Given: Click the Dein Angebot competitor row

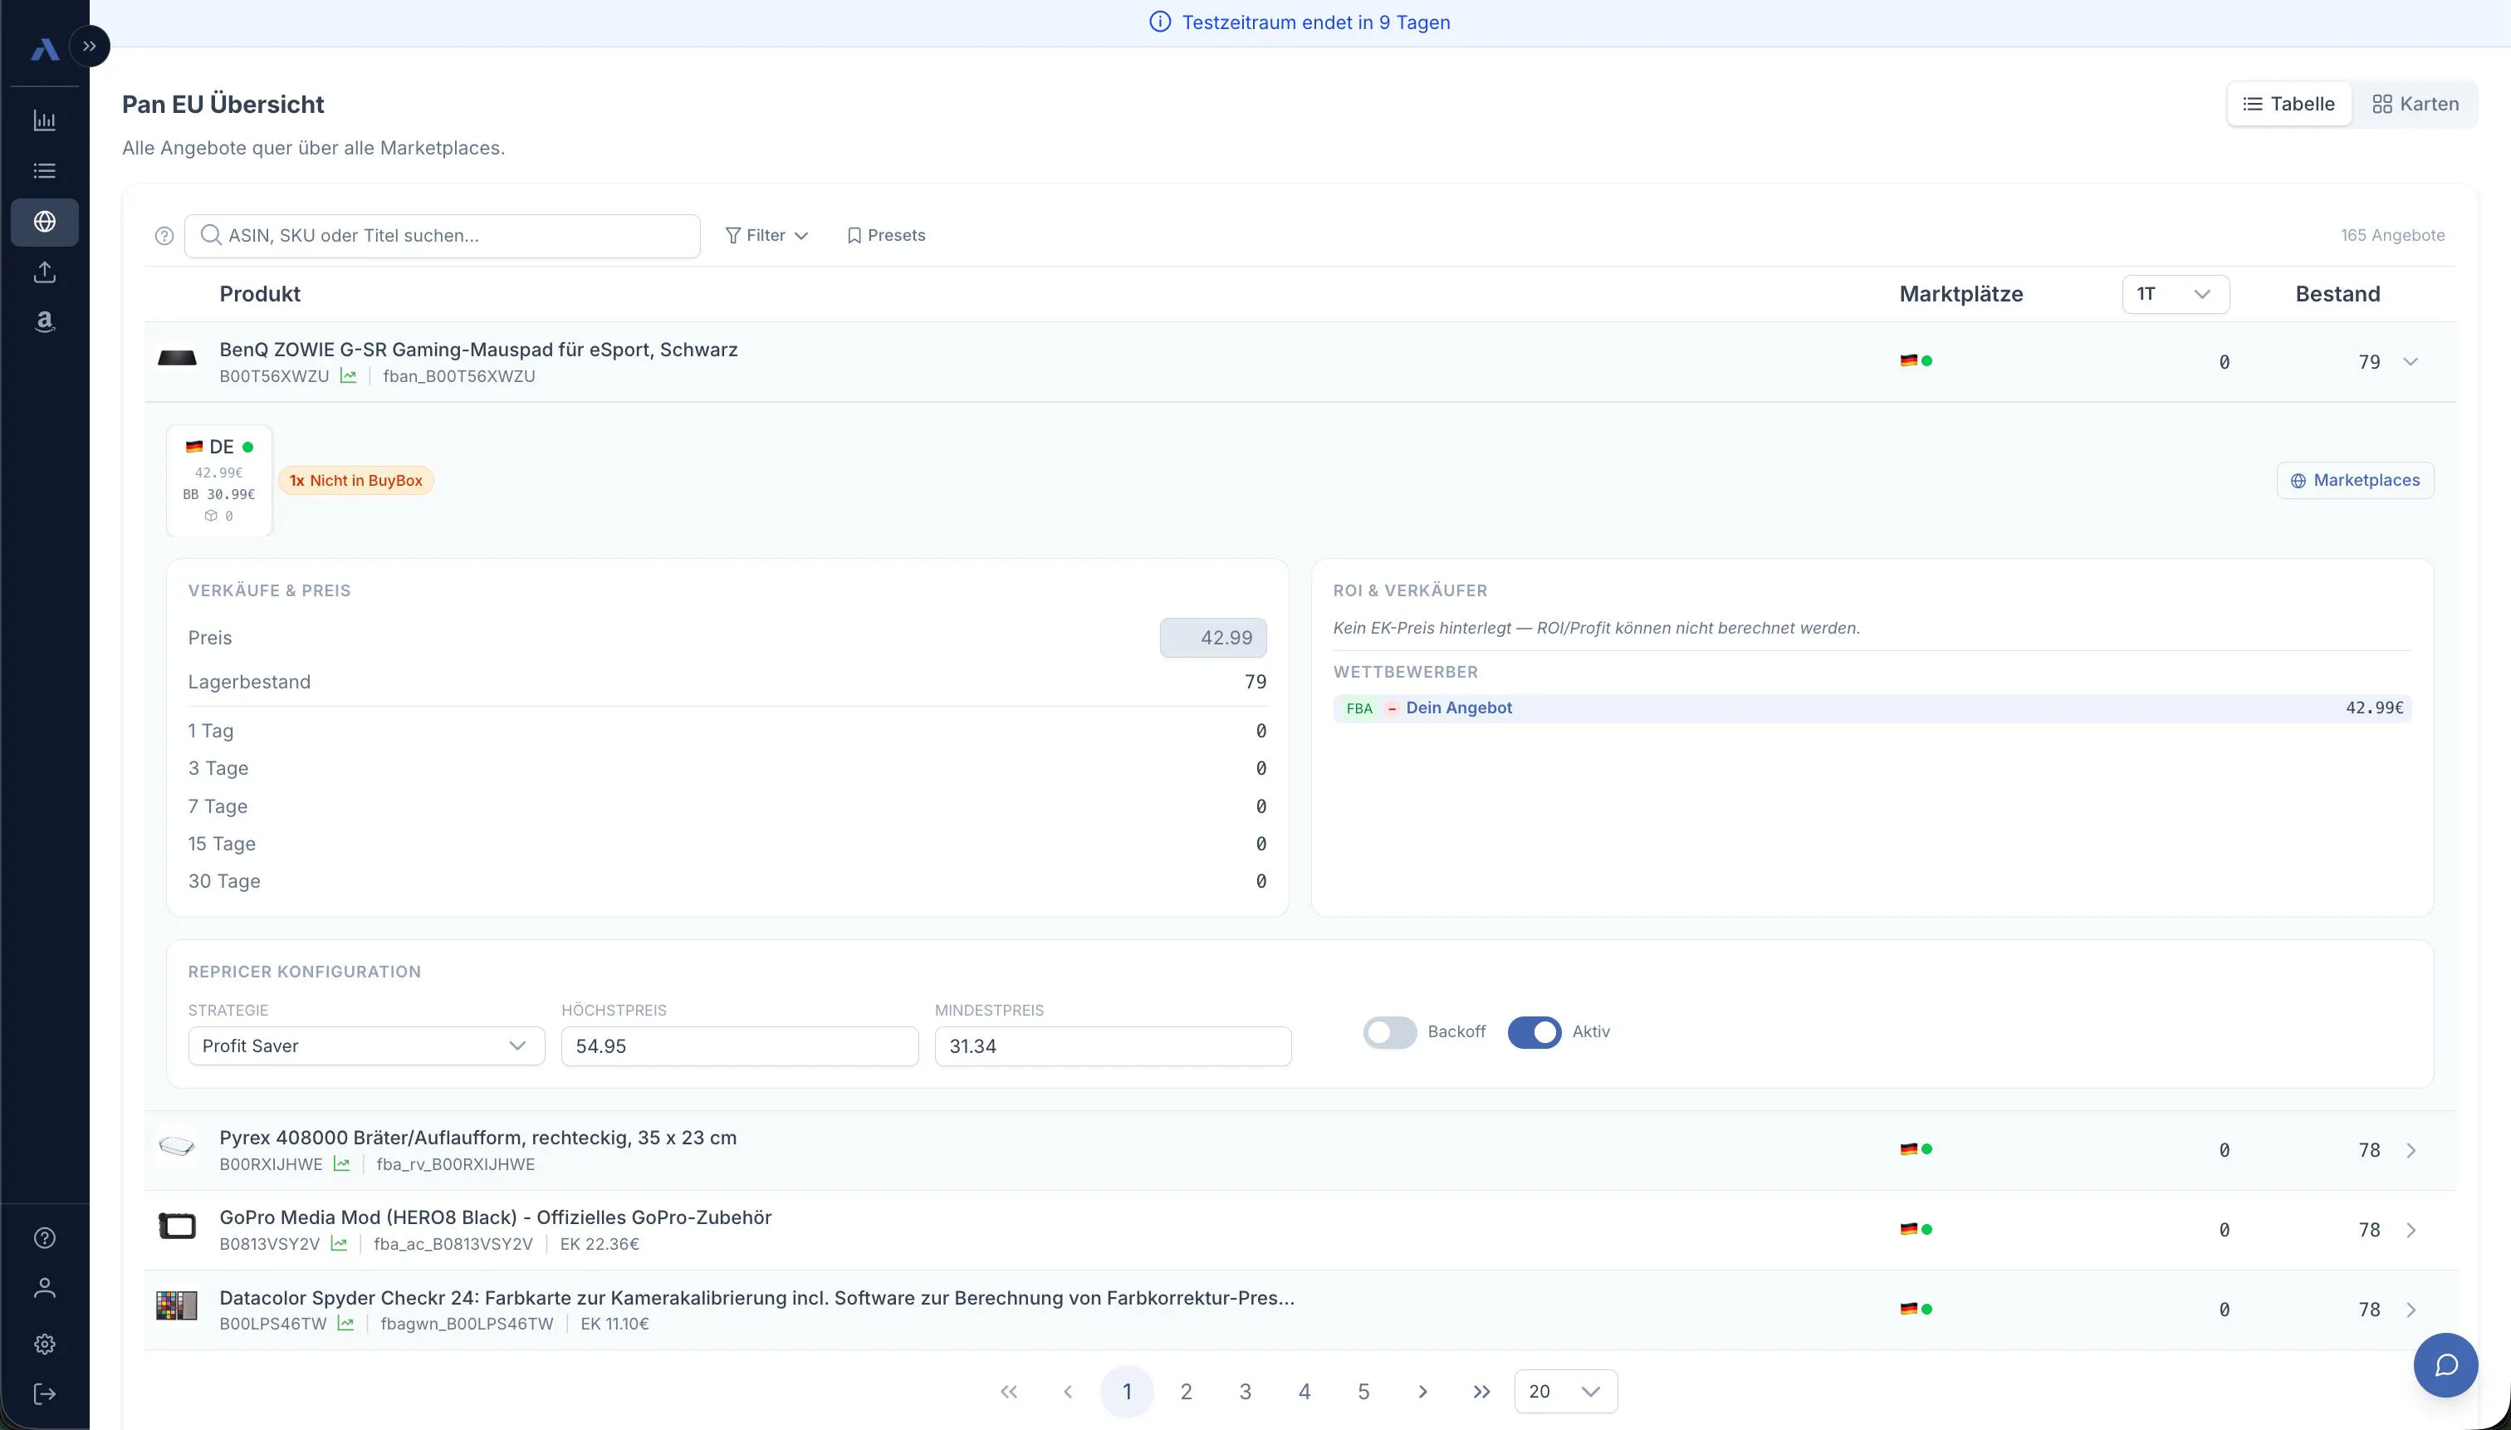Looking at the screenshot, I should click(x=1872, y=708).
